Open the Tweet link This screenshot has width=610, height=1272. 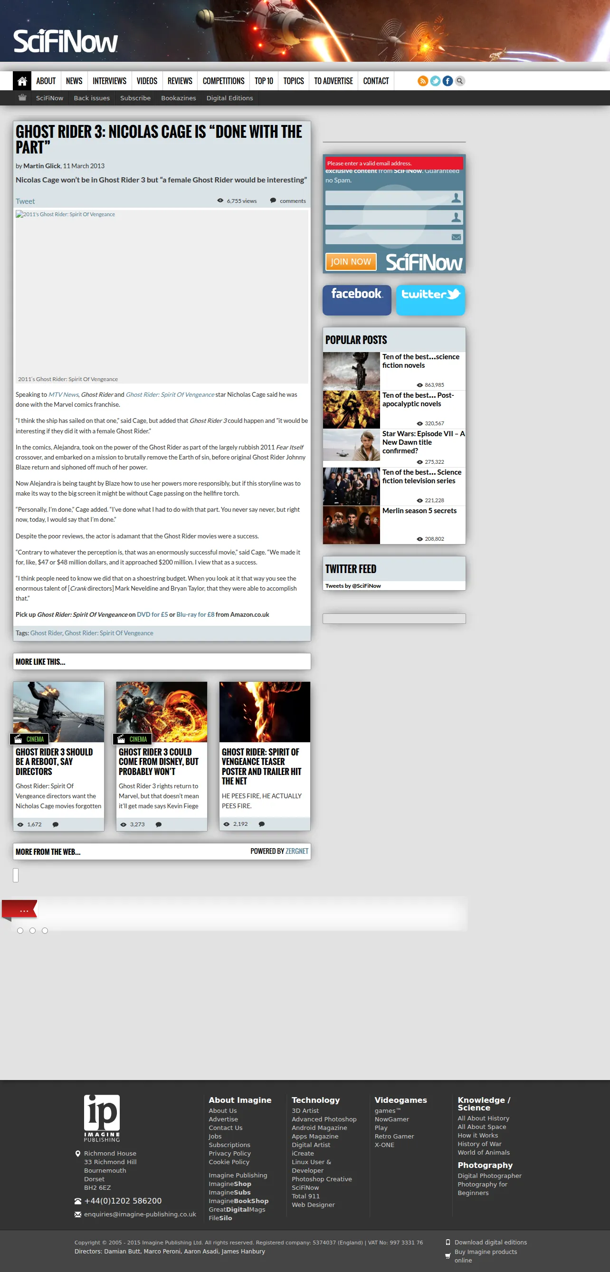point(25,201)
